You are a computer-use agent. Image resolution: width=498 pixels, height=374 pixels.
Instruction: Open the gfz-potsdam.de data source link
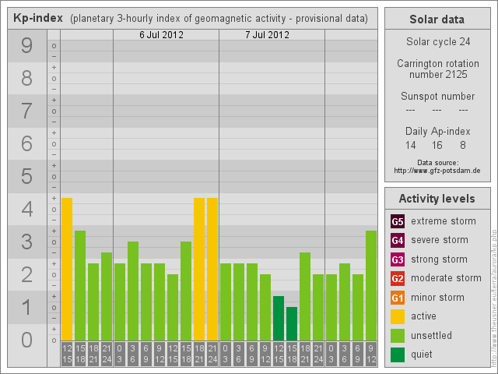(437, 170)
